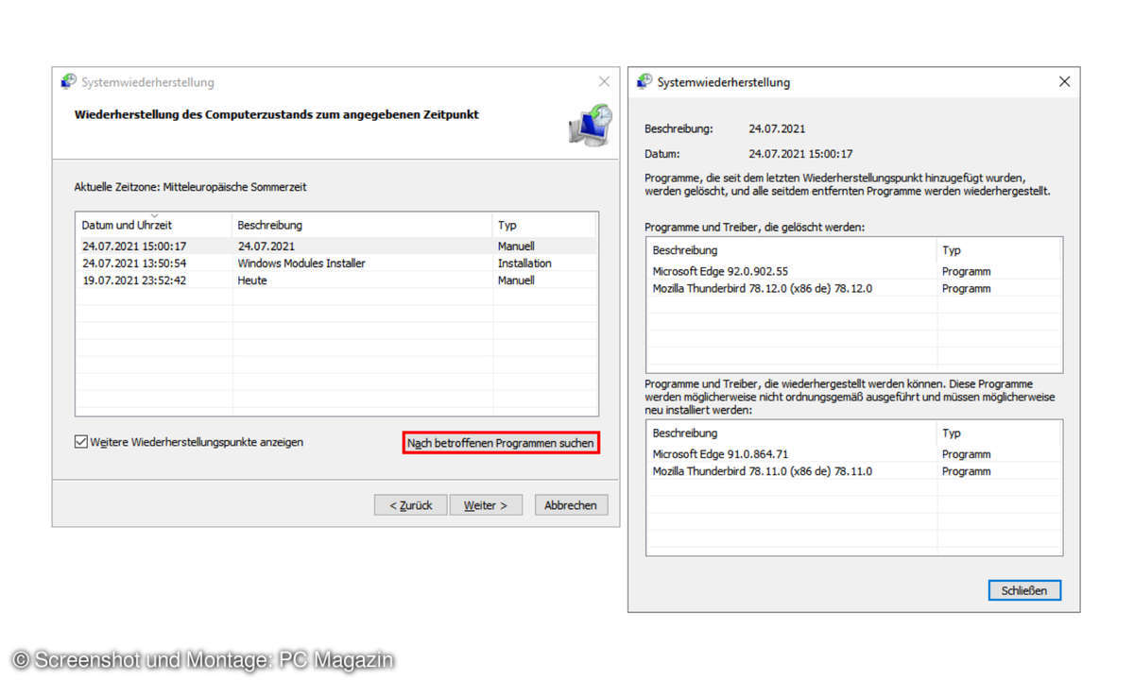
Task: Click Typ header in restorable programs list
Action: (x=999, y=433)
